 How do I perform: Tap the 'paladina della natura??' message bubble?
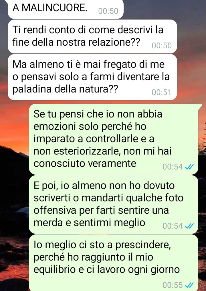[x=92, y=77]
